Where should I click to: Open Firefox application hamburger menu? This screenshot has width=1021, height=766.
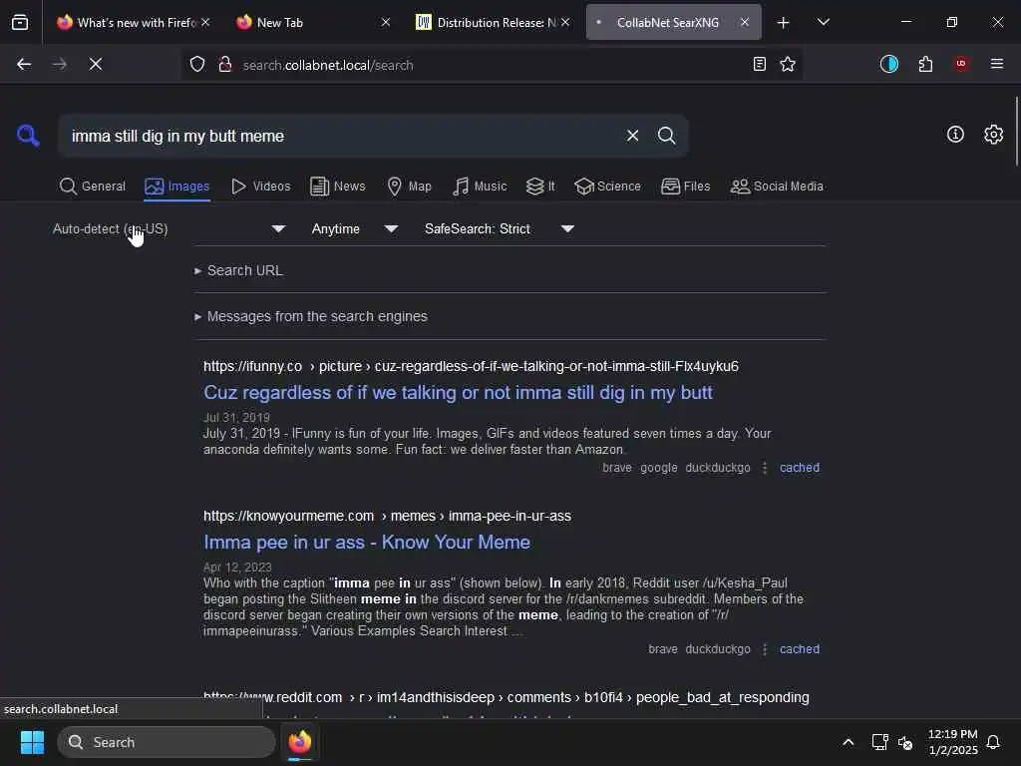pyautogui.click(x=997, y=64)
